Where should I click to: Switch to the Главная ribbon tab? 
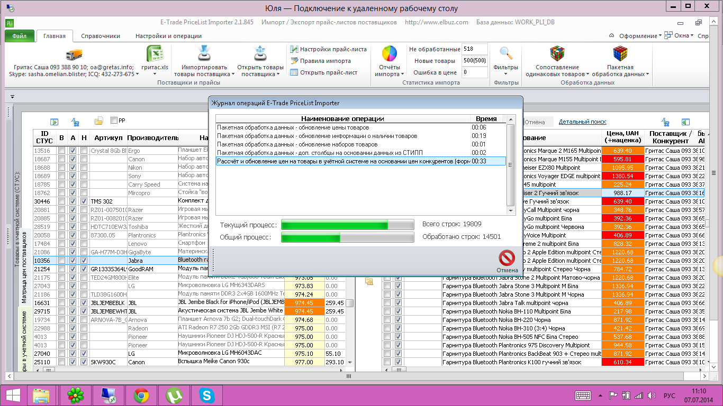click(55, 36)
